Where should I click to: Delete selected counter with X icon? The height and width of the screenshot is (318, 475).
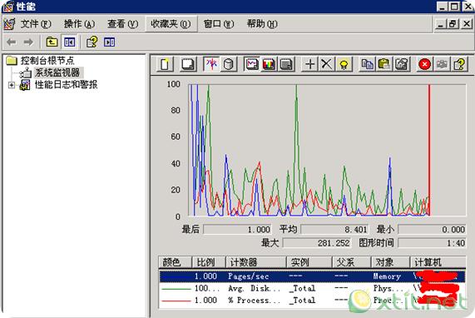pos(327,64)
